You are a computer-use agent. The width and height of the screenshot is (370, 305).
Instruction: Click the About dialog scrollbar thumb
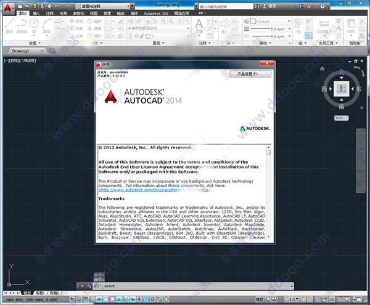click(268, 152)
